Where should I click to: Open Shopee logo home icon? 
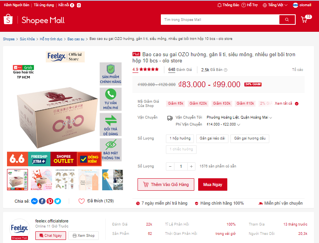pyautogui.click(x=8, y=19)
